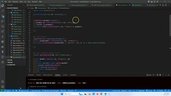This screenshot has width=171, height=96.
Task: Toggle the bottom panel layout button
Action: click(152, 2)
